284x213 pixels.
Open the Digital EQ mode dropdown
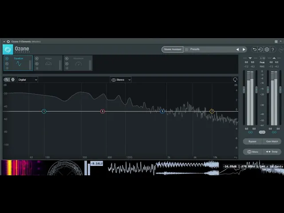click(x=28, y=80)
